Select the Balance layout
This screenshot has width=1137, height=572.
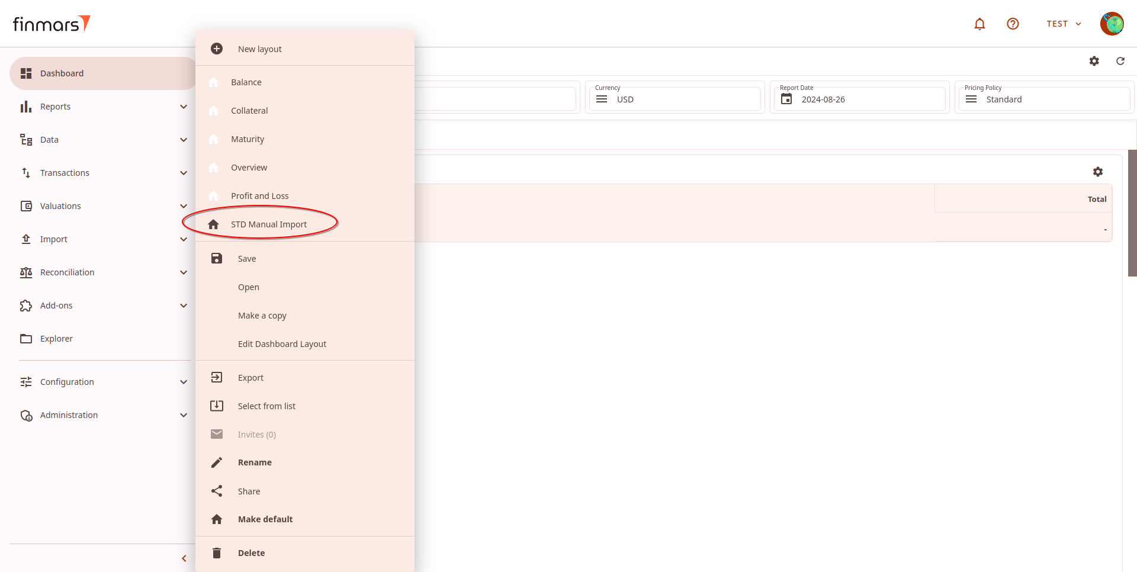305,82
